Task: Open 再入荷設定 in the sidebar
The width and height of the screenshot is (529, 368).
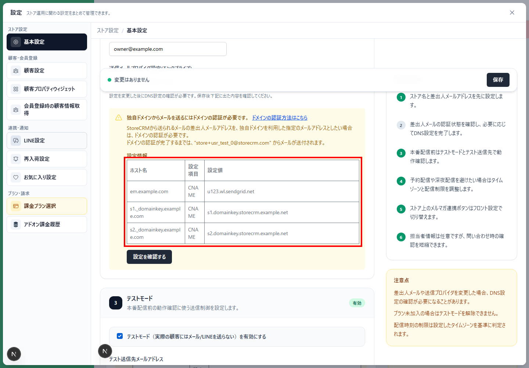Action: point(47,159)
